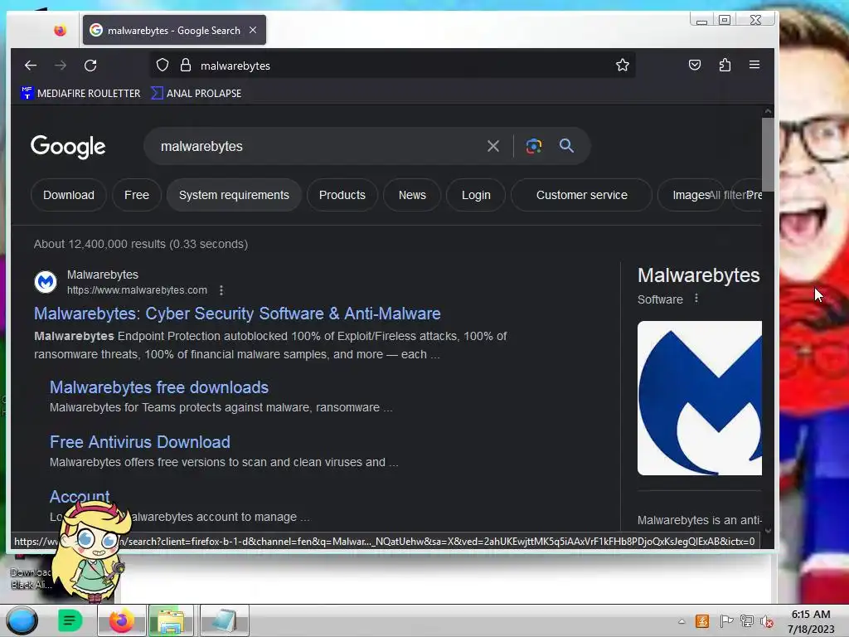The width and height of the screenshot is (849, 637).
Task: Switch to Firefox in the taskbar
Action: (x=121, y=620)
